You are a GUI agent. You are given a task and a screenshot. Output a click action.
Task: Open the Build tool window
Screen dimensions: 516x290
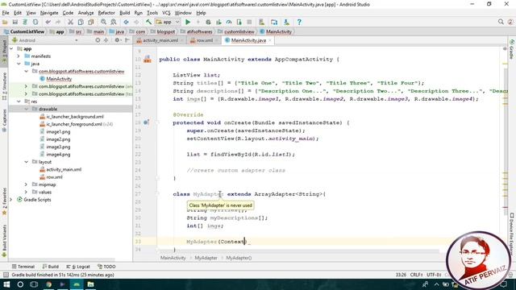coord(50,267)
